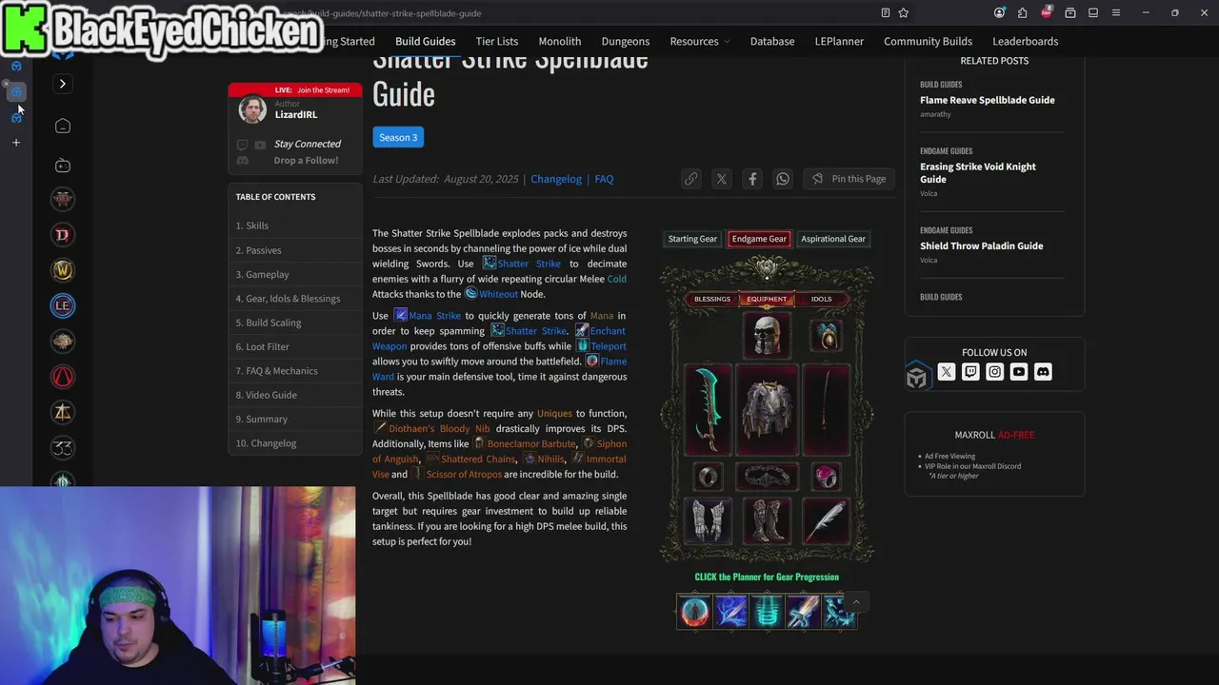Image resolution: width=1219 pixels, height=685 pixels.
Task: Collapse the skill bar with up chevron
Action: 855,601
